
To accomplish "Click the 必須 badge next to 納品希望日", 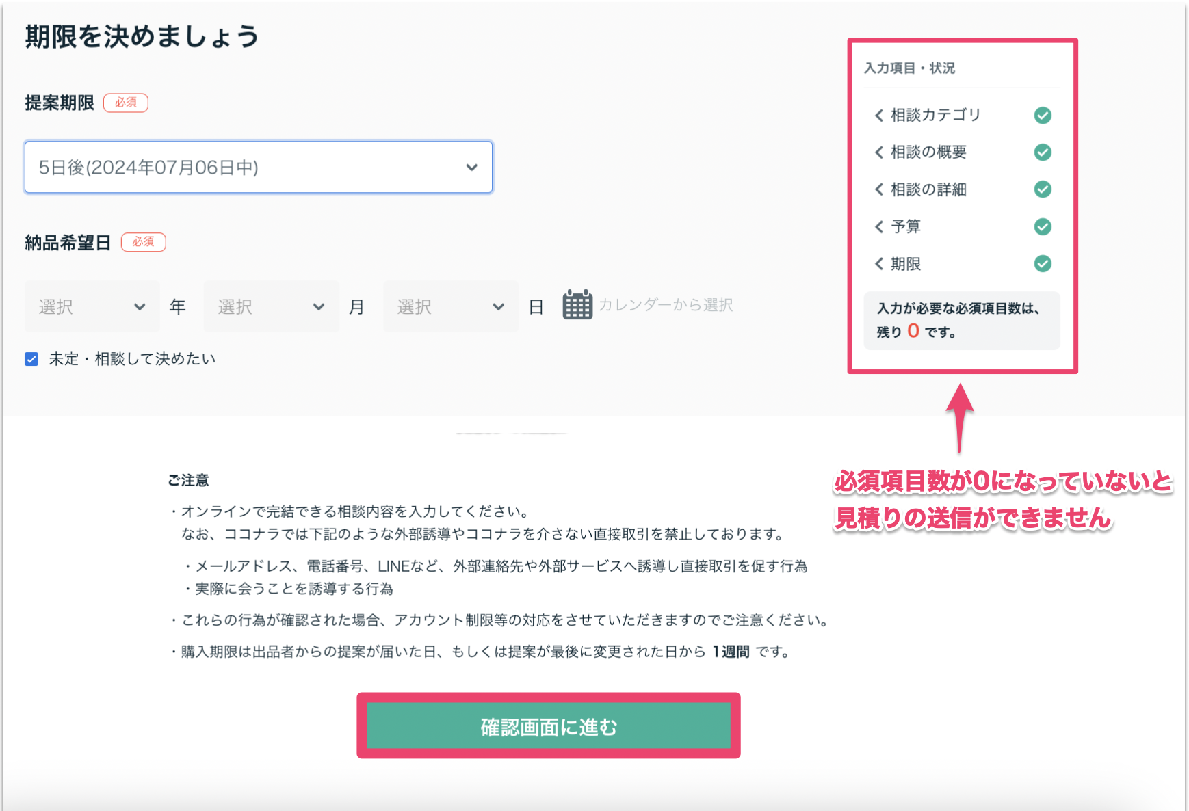I will click(144, 241).
